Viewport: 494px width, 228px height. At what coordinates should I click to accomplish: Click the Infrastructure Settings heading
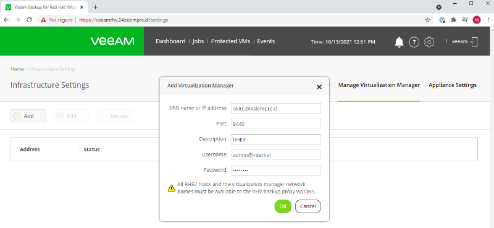click(x=50, y=85)
